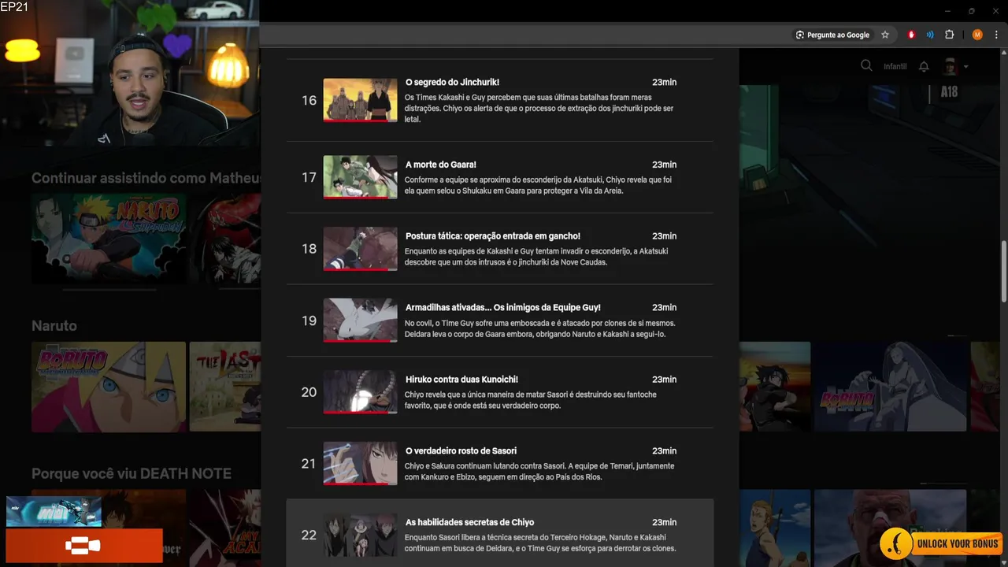
Task: Open Netflix notifications bell
Action: [x=924, y=67]
